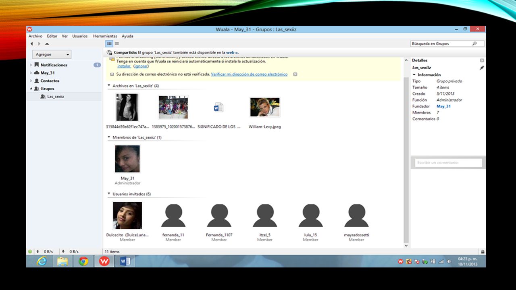Select Notificaciones in the sidebar
Screen dimensions: 516x290
54,65
